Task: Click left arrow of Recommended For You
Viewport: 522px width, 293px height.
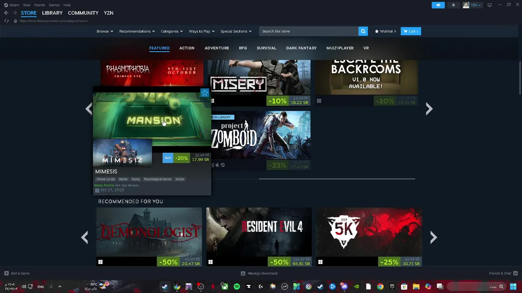Action: click(x=84, y=237)
